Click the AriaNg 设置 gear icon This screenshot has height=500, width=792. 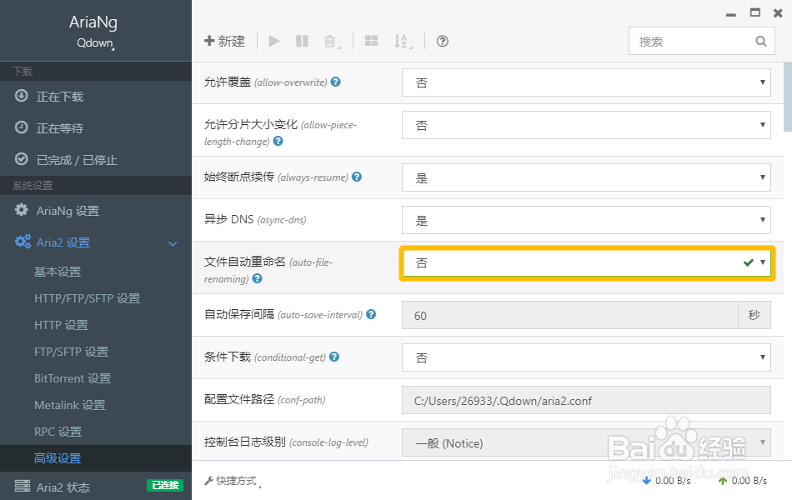point(21,210)
